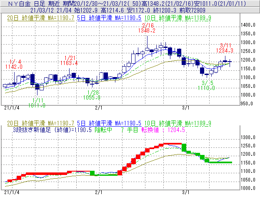Click the 3/1 date label under the 3段抜き新値足 chart
This screenshot has width=260, height=197.
186,192
